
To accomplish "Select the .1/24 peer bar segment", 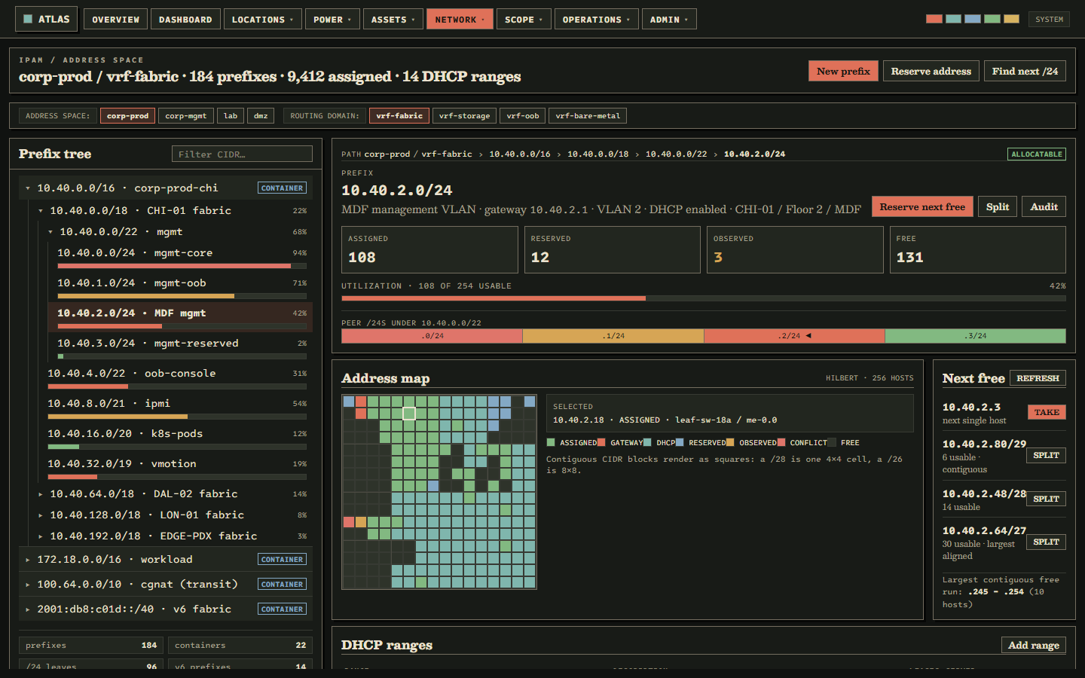I will pyautogui.click(x=613, y=336).
